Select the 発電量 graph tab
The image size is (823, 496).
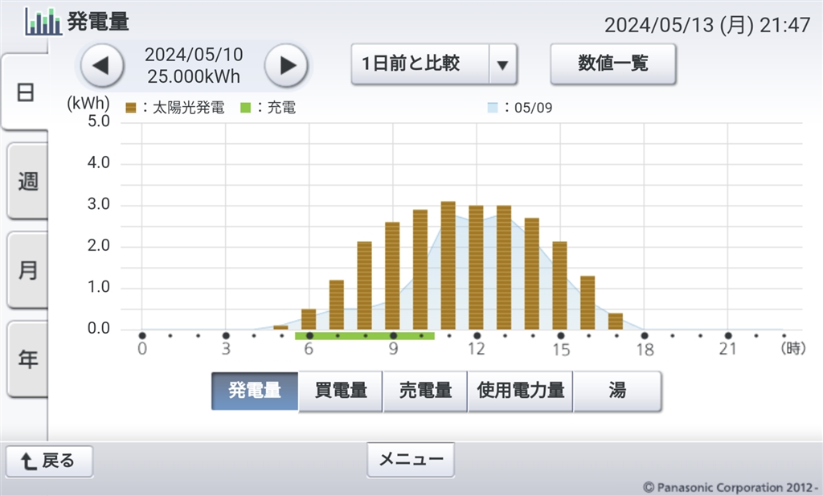255,391
